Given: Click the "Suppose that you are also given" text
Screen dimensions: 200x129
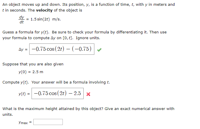Looking at the screenshot, I should click(x=33, y=64).
